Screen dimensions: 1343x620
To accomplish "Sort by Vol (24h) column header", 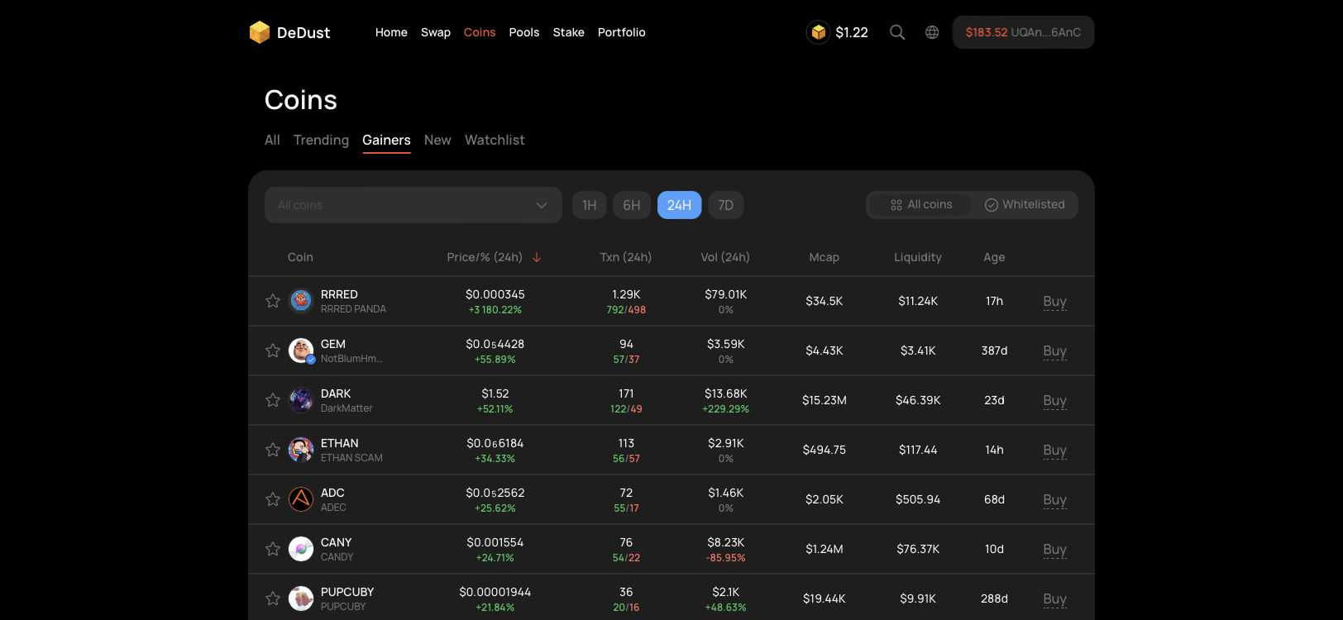I will coord(725,257).
